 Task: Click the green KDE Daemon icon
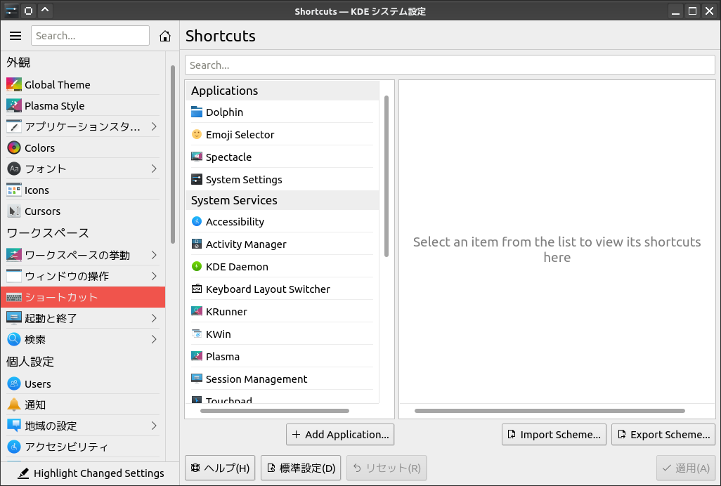pyautogui.click(x=197, y=267)
